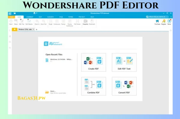
Task: Click the quick access document icon
Action: coord(34,13)
